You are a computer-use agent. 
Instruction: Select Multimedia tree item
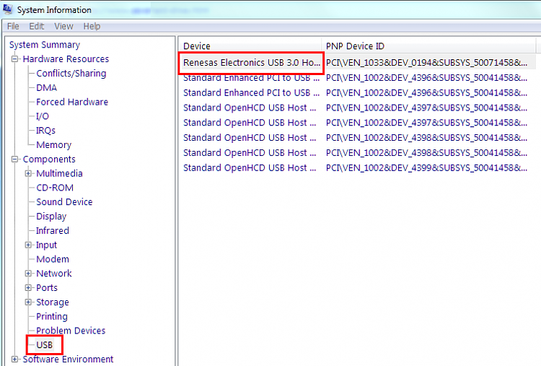pyautogui.click(x=59, y=173)
